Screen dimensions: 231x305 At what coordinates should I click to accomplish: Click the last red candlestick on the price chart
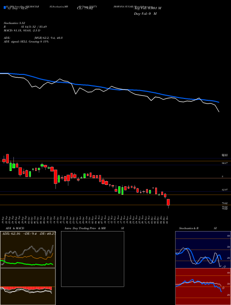tap(168, 202)
